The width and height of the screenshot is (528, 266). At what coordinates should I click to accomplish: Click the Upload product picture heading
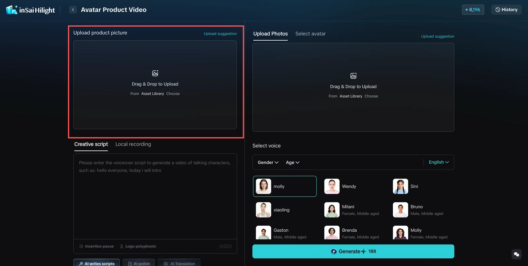click(100, 33)
